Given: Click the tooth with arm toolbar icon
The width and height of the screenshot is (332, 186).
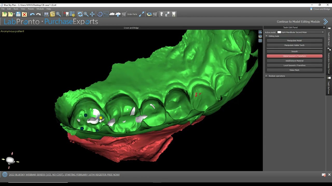Looking at the screenshot, I should (x=168, y=14).
